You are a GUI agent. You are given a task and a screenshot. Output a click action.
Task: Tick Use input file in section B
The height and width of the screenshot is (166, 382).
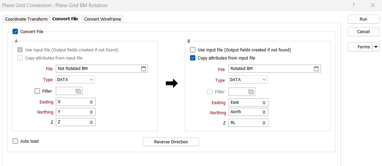tap(193, 50)
